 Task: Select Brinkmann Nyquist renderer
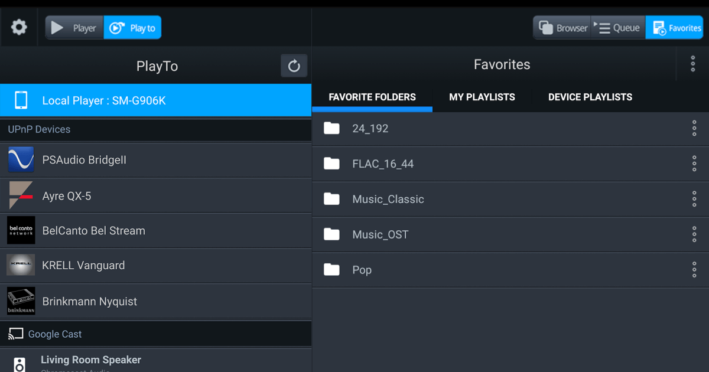155,301
